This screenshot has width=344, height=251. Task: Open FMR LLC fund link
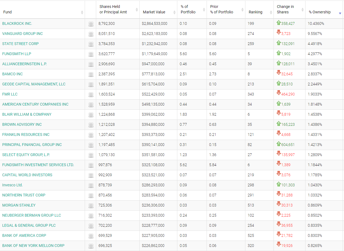(x=10, y=94)
